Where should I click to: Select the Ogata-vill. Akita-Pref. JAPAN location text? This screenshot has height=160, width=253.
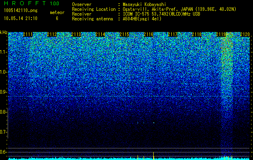[x=179, y=9]
